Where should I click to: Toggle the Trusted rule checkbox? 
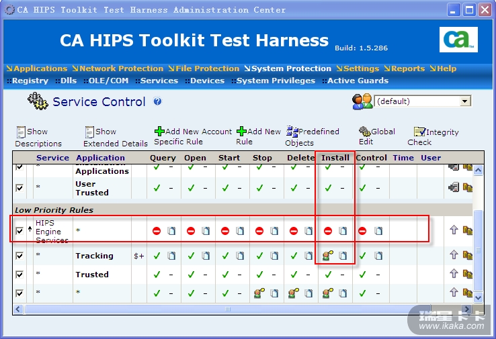tap(19, 275)
